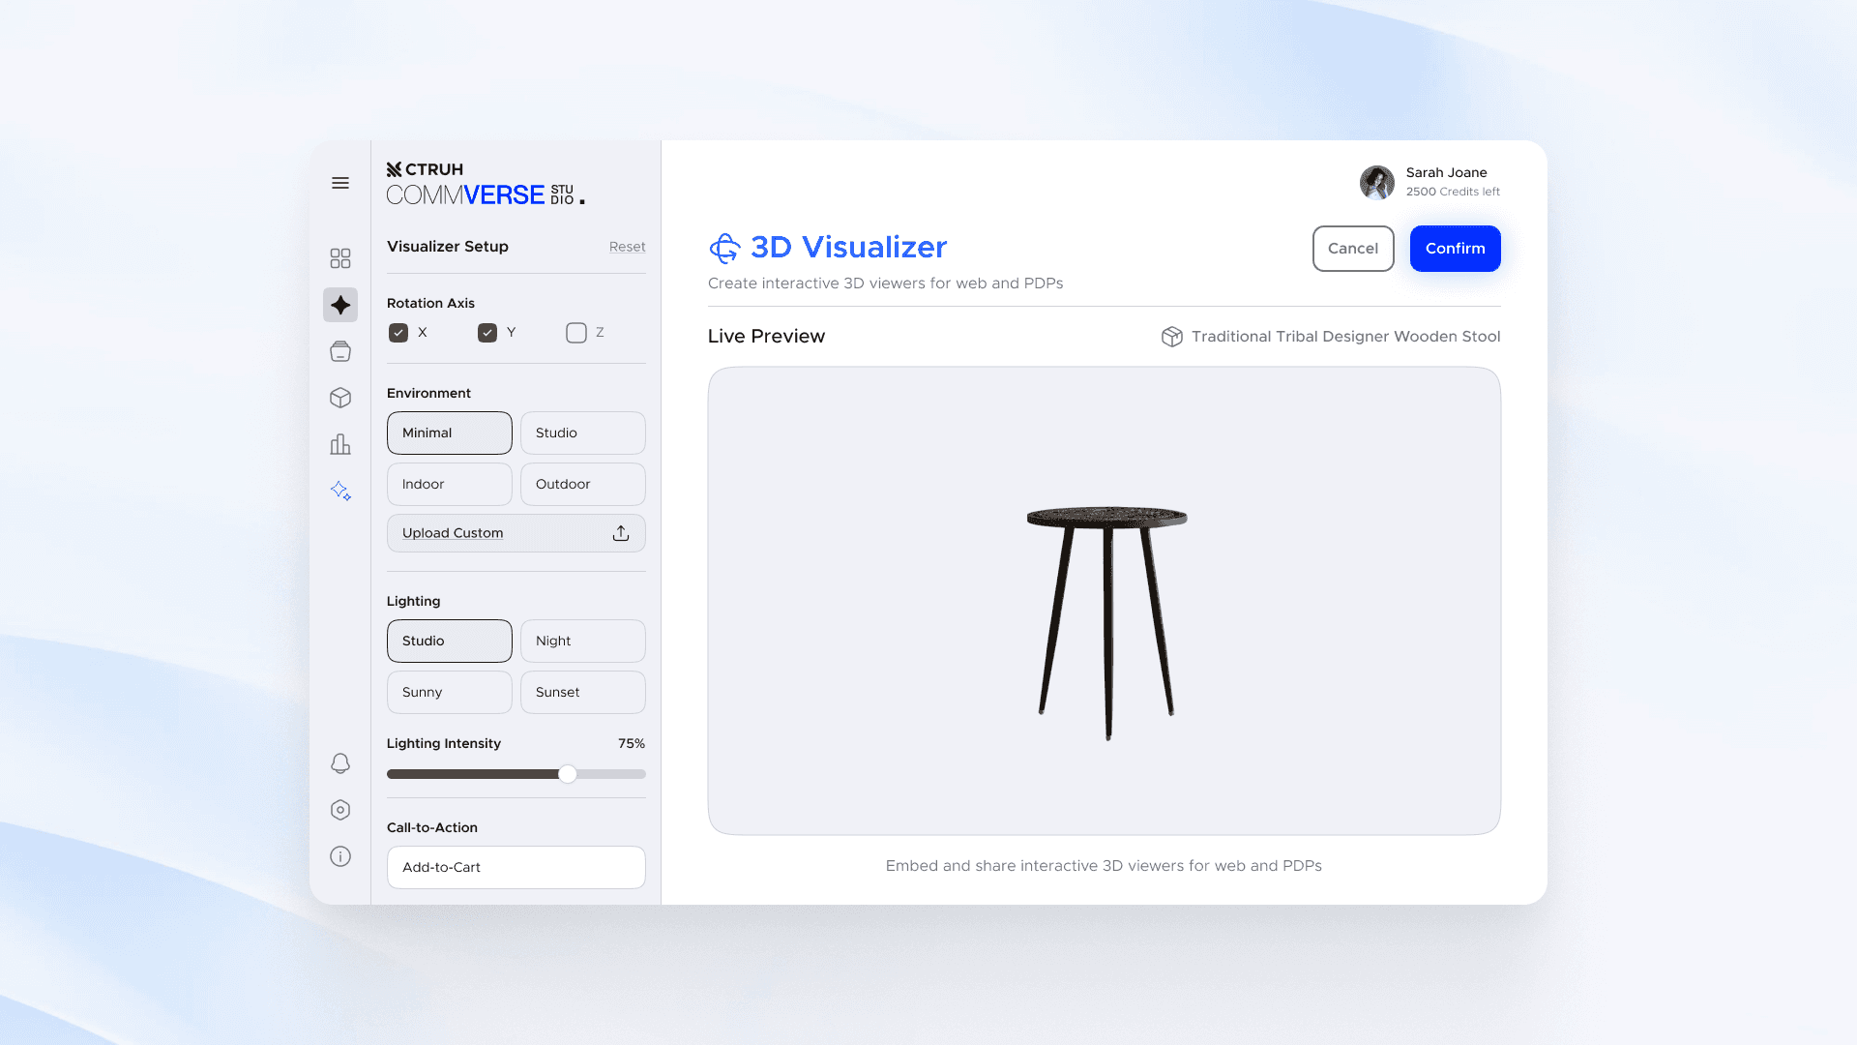This screenshot has height=1045, width=1857.
Task: Uncheck the X rotation axis checkbox
Action: tap(398, 333)
